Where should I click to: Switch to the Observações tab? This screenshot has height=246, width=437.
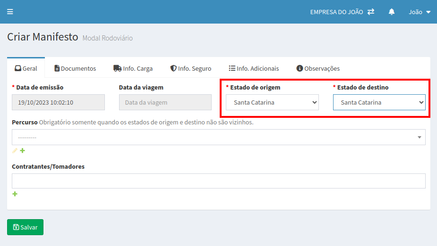coord(318,68)
